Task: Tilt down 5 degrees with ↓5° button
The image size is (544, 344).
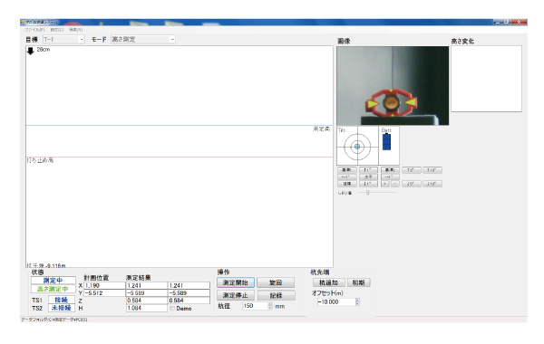Action: coord(411,184)
